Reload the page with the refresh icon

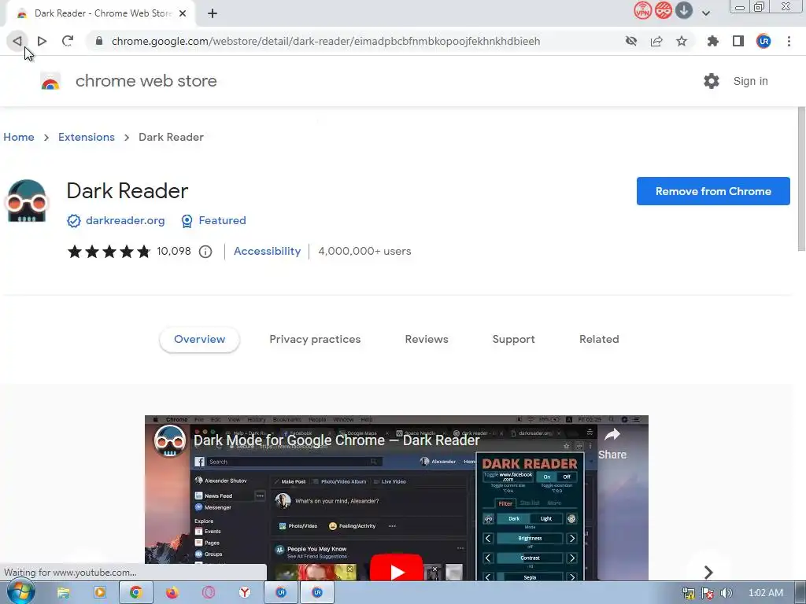[68, 41]
